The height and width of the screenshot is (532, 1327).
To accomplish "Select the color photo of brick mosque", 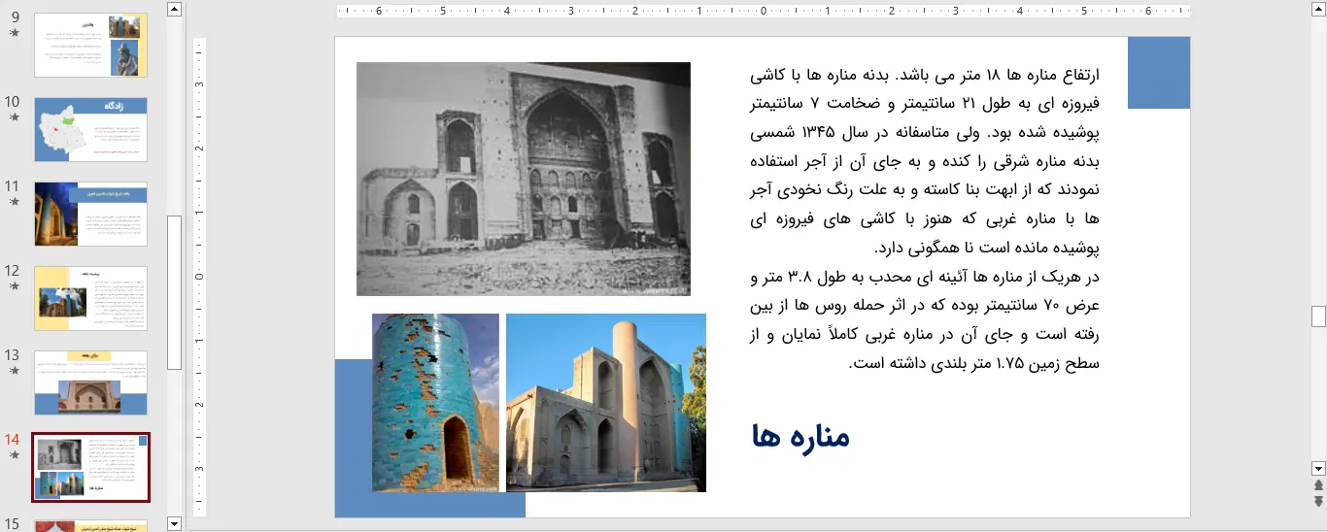I will point(606,403).
